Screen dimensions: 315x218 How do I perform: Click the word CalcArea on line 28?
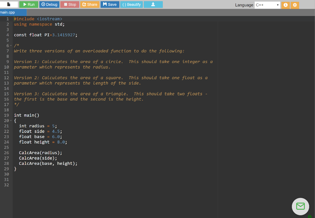point(29,163)
